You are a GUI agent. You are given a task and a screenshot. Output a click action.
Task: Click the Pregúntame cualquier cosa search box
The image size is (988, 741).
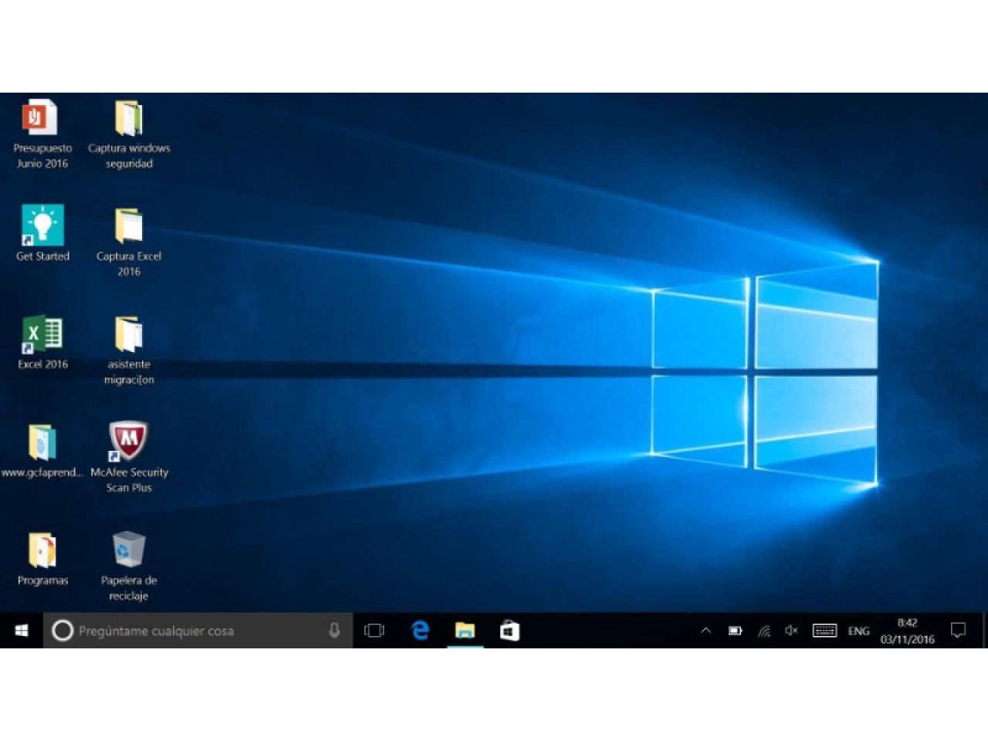click(198, 631)
